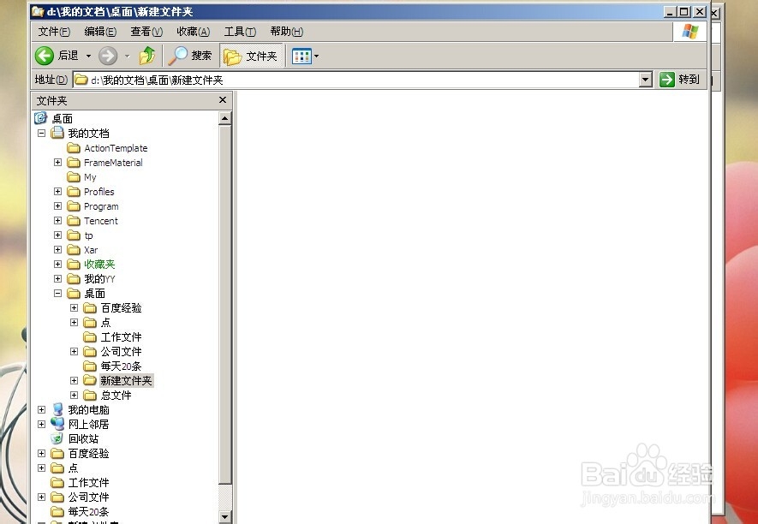This screenshot has height=524, width=758.
Task: Click the 我的YY folder icon
Action: [x=74, y=279]
